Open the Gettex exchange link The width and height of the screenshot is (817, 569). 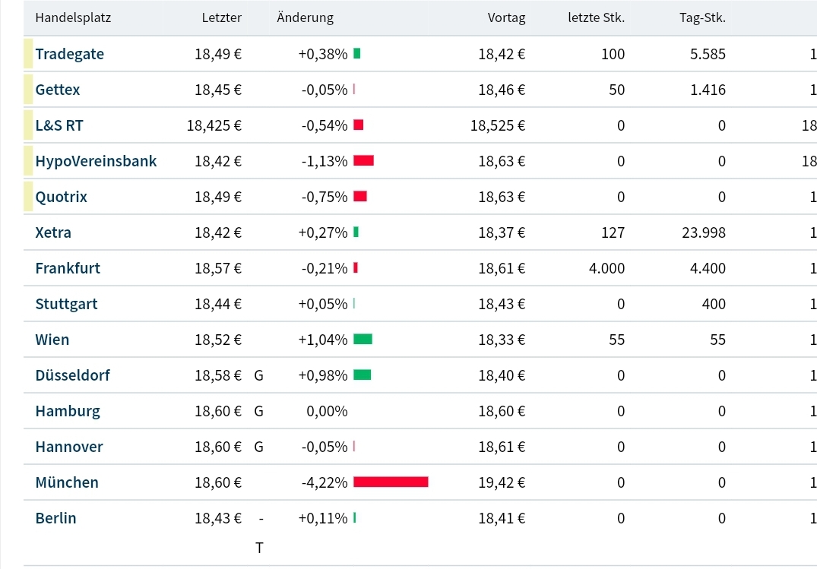57,90
